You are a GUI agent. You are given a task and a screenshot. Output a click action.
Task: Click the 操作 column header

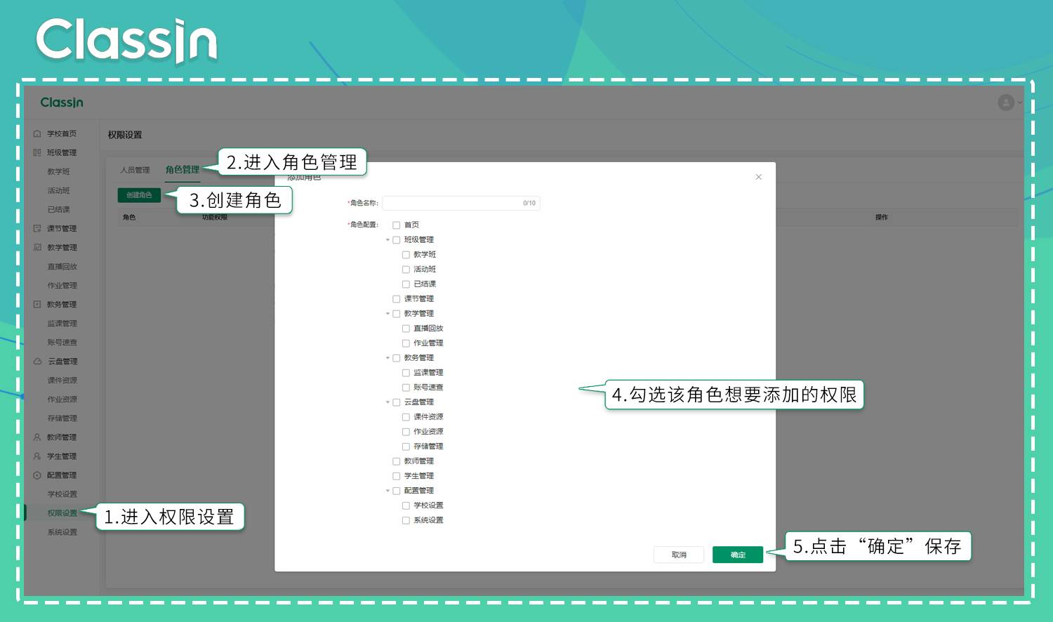pyautogui.click(x=882, y=217)
